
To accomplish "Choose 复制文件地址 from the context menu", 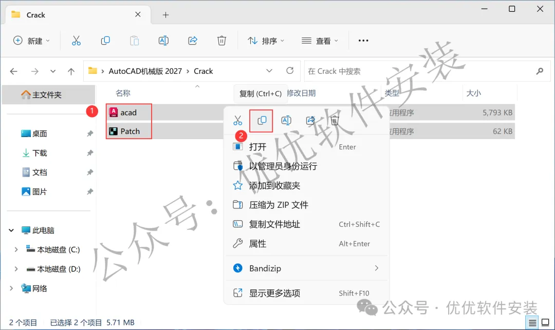I will (x=307, y=224).
